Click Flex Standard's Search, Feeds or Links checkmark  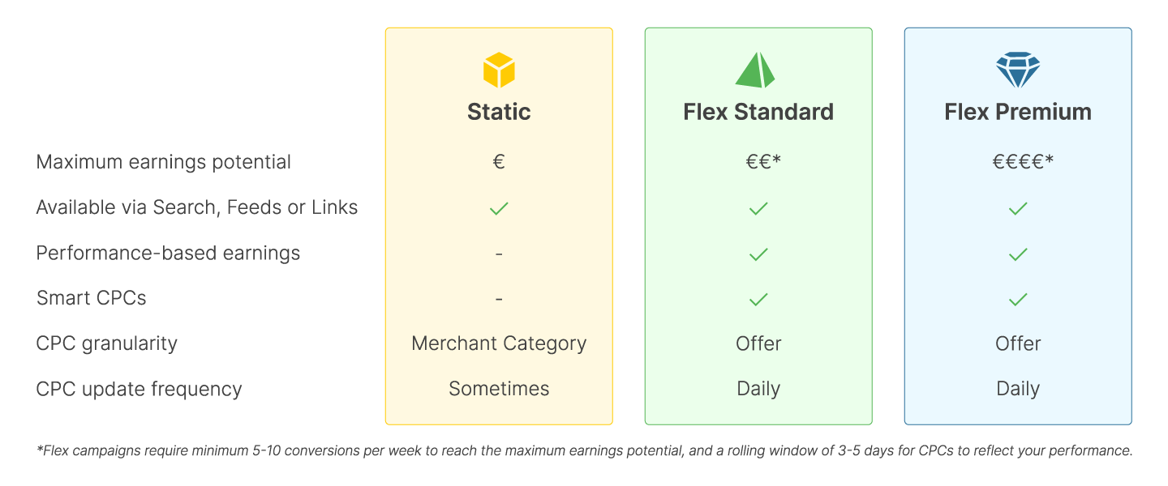(x=758, y=209)
